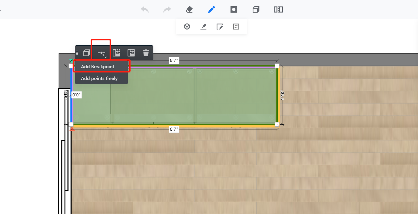
Task: Click the 3D box icon in top toolbar
Action: pyautogui.click(x=256, y=10)
